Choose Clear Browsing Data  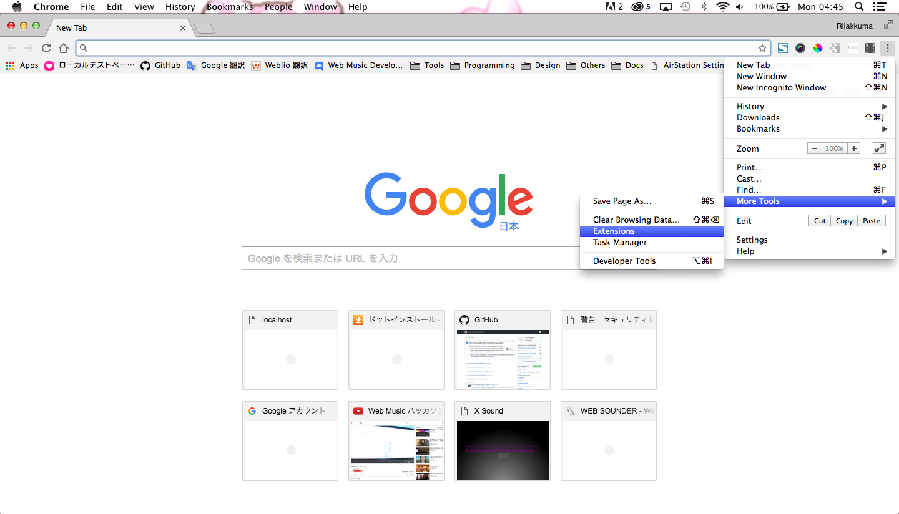tap(652, 220)
